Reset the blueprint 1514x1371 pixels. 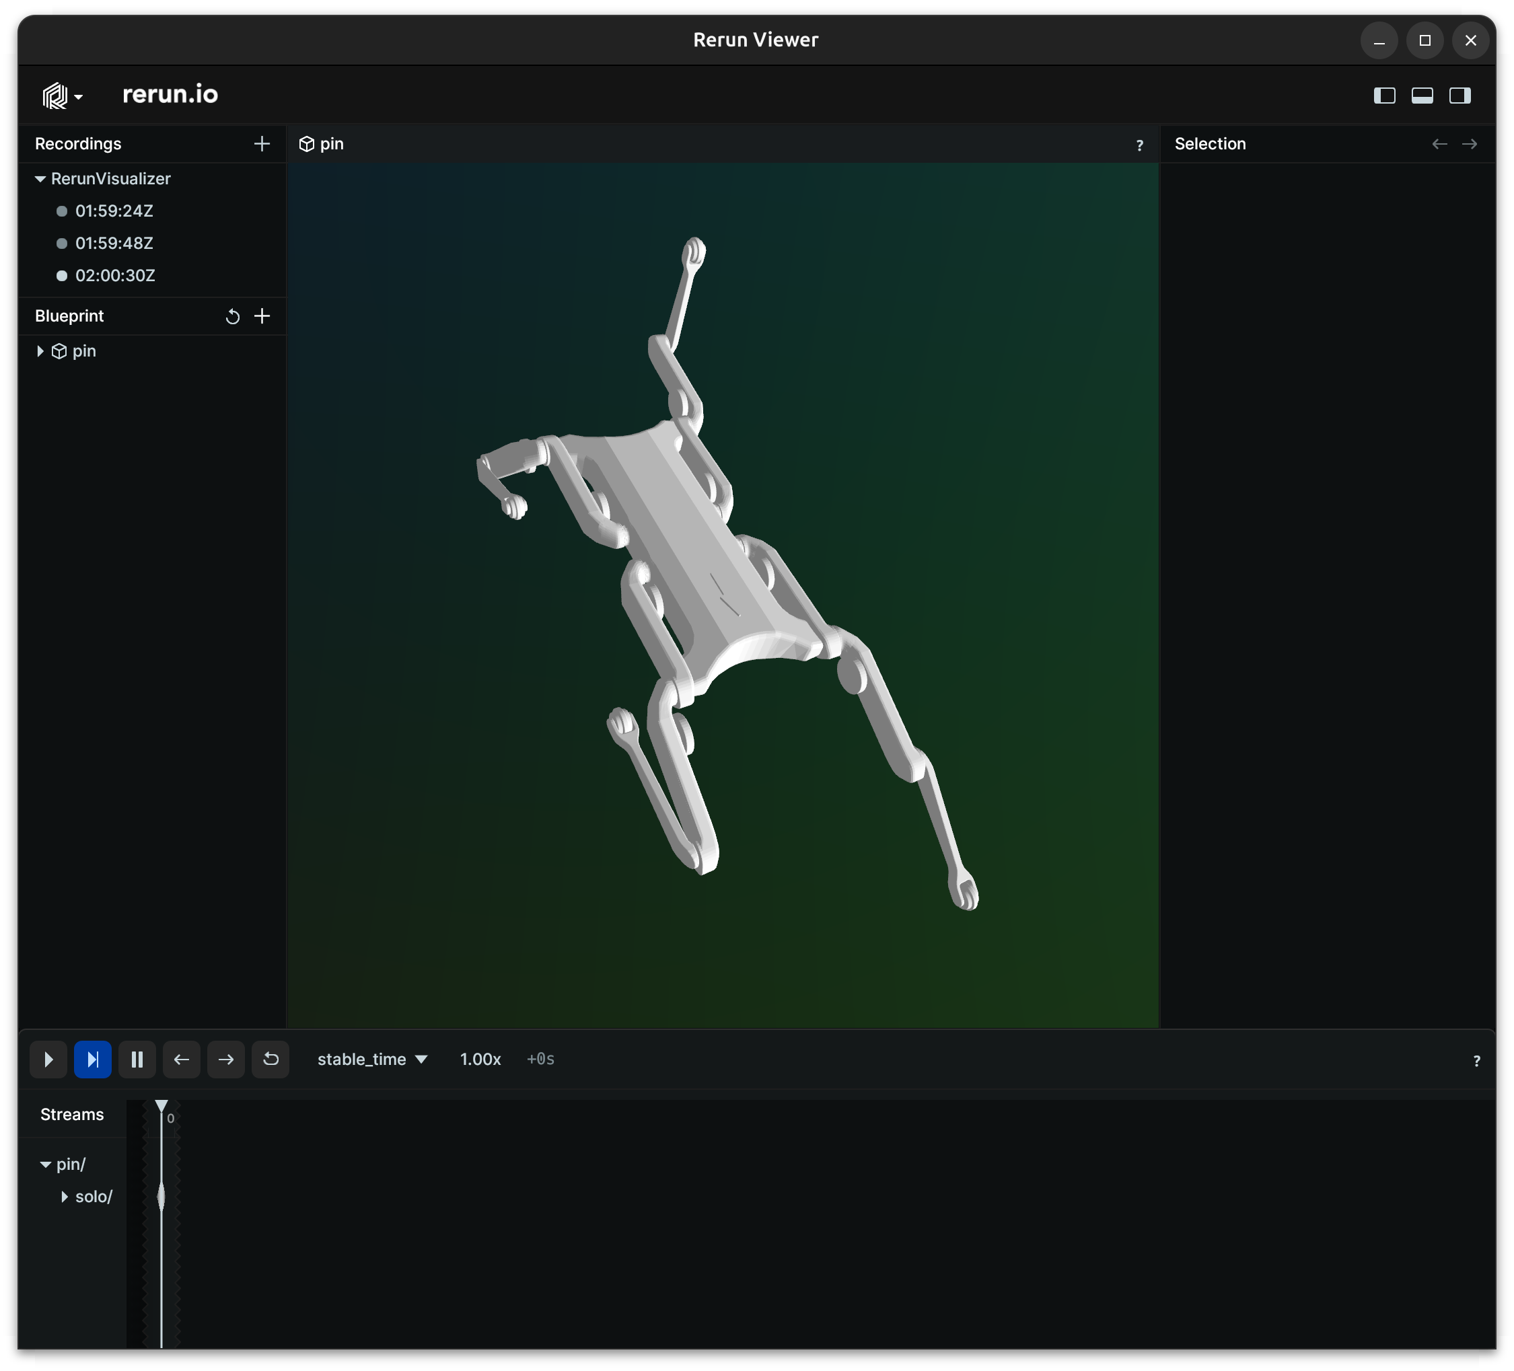point(233,316)
